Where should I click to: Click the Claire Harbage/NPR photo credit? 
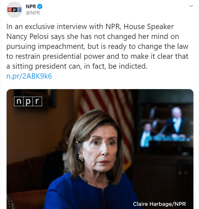click(x=159, y=204)
